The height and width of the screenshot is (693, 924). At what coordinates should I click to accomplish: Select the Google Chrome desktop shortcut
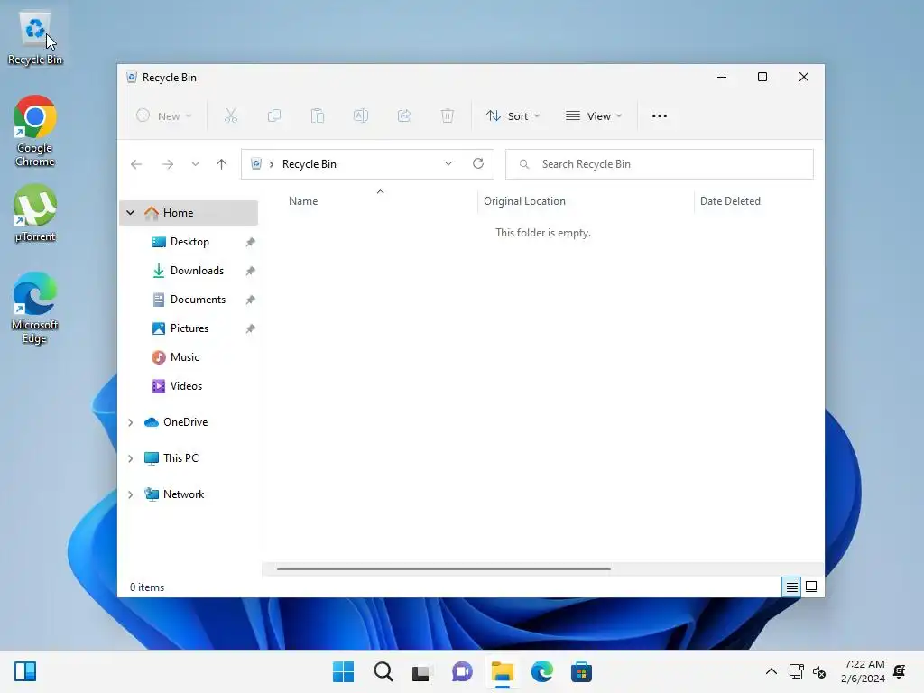pyautogui.click(x=35, y=131)
